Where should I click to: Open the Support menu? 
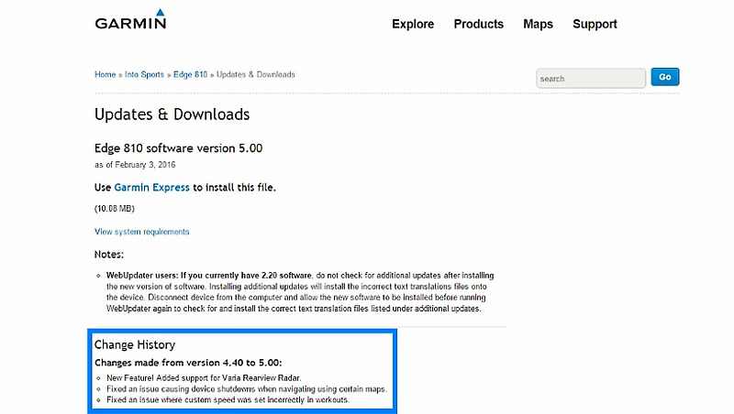click(x=595, y=25)
